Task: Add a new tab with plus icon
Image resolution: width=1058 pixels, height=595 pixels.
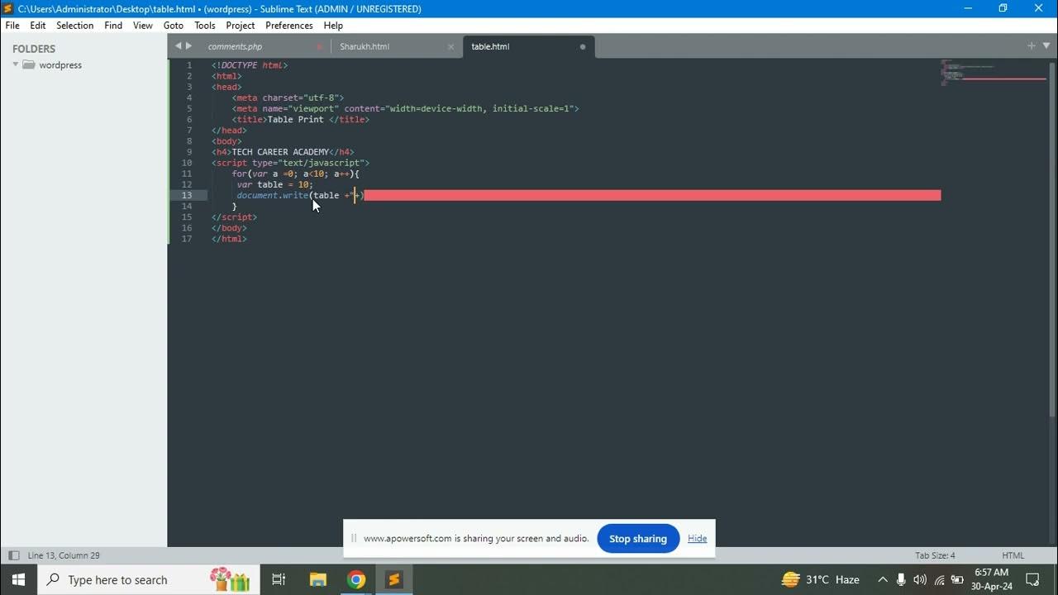Action: tap(1032, 46)
